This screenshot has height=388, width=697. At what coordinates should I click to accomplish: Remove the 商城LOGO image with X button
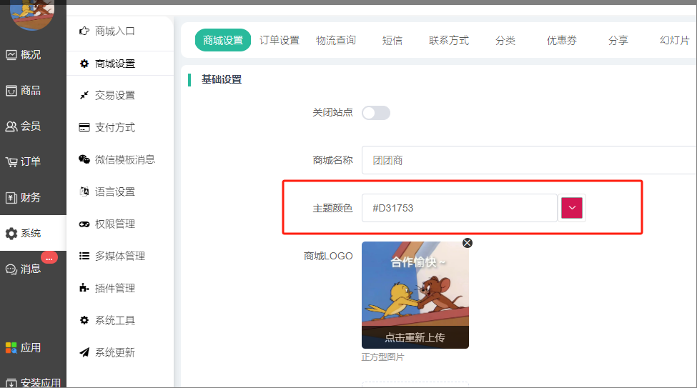(468, 243)
